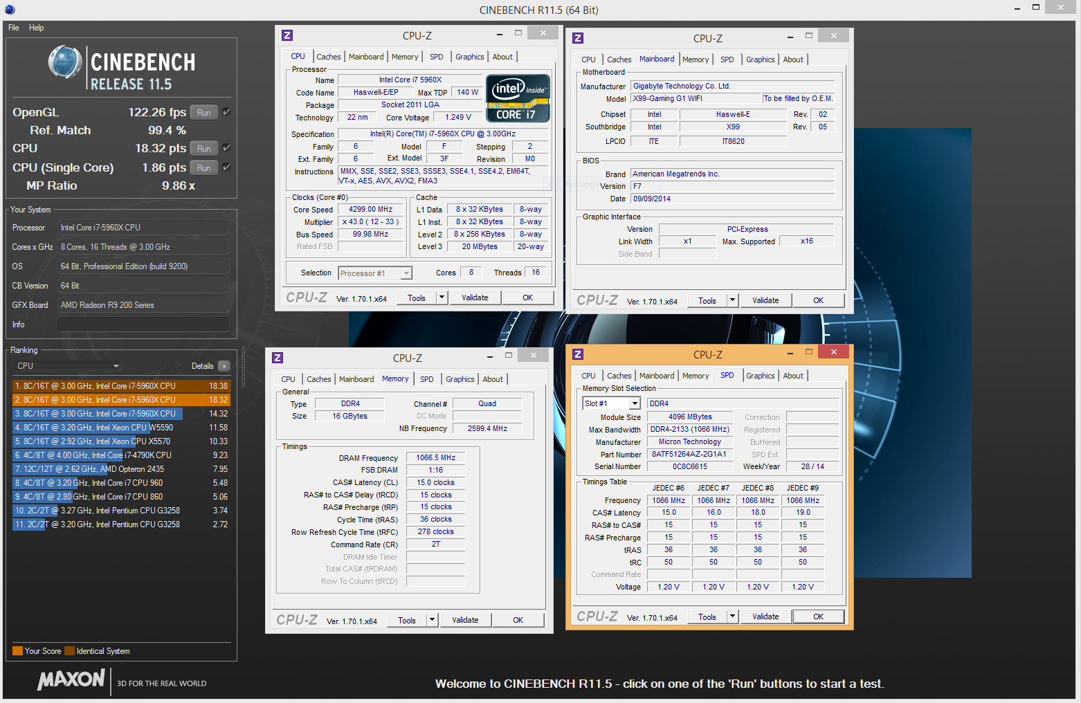Select ranking row AMD Opteron 2435

(x=121, y=469)
